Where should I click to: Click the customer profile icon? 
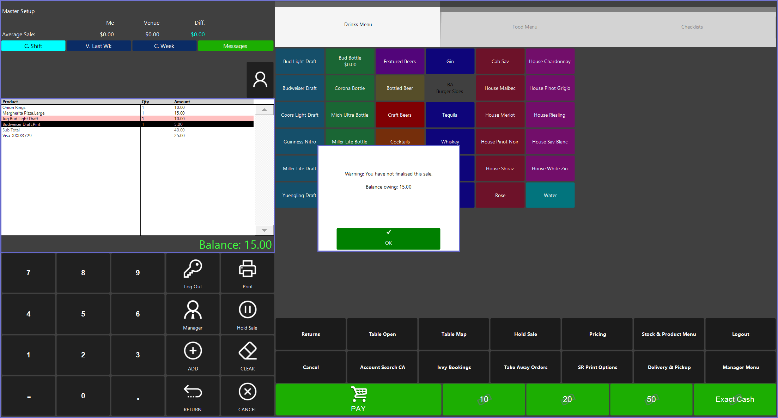(x=260, y=80)
